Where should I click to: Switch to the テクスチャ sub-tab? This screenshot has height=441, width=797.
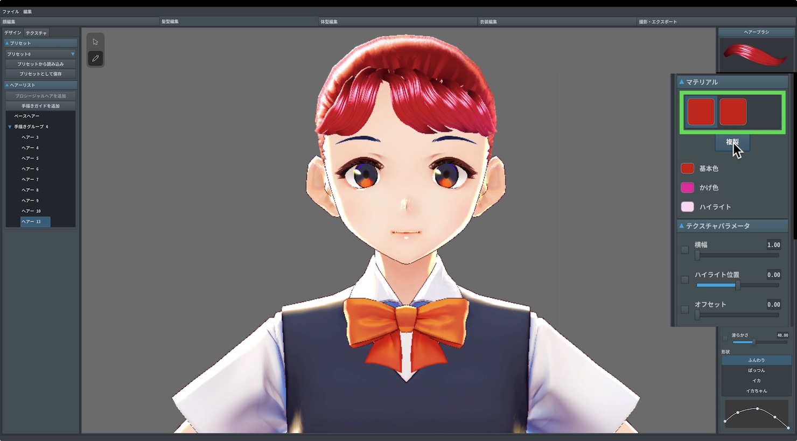click(x=36, y=33)
